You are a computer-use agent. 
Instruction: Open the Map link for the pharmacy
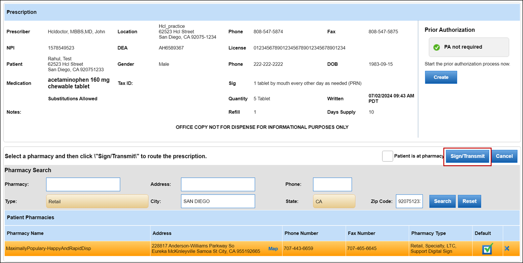[273, 249]
